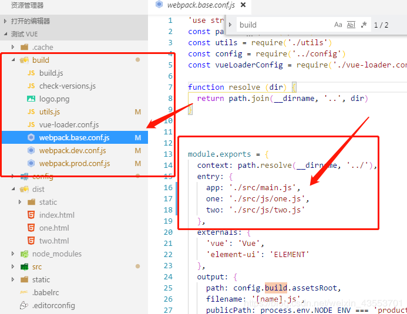Open the .editorconfig file
This screenshot has height=314, width=407.
[53, 306]
